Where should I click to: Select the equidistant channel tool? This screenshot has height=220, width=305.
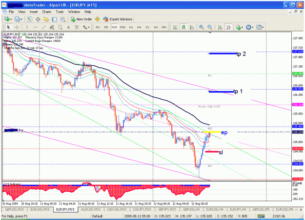click(52, 27)
